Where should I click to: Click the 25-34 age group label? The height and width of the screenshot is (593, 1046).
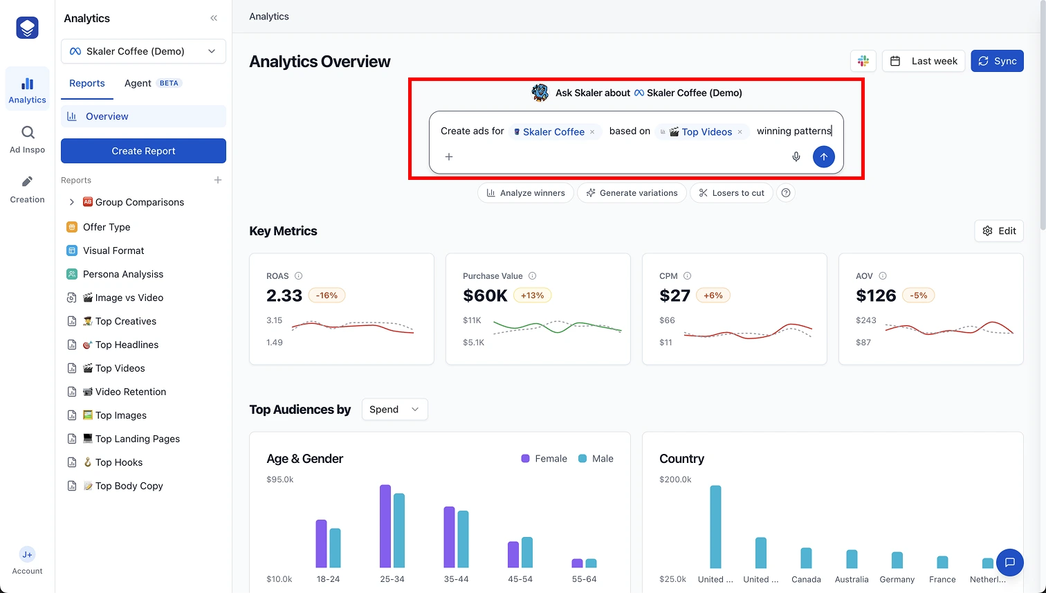pos(392,579)
